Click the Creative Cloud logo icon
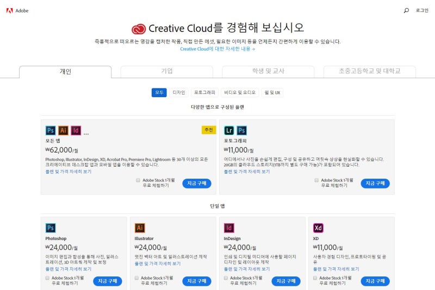Viewport: 435px width, 290px height. (x=139, y=29)
